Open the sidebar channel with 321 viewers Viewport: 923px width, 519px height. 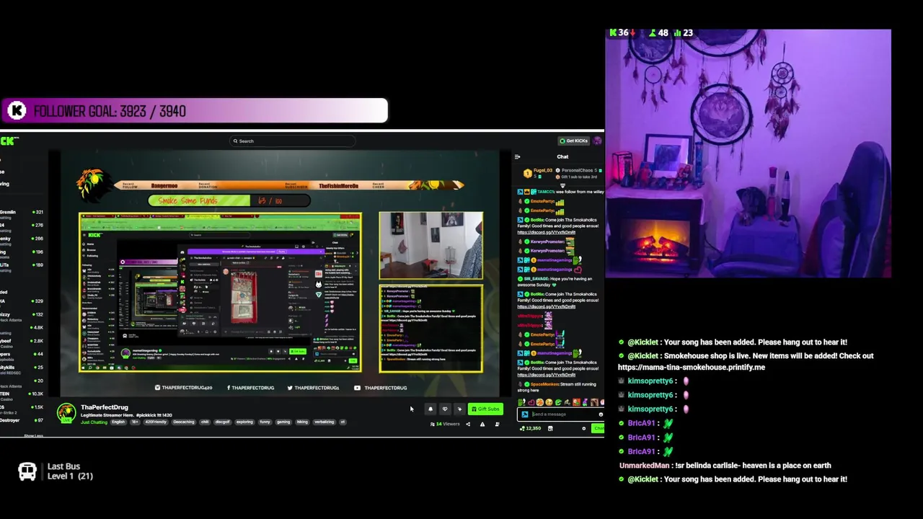(20, 212)
